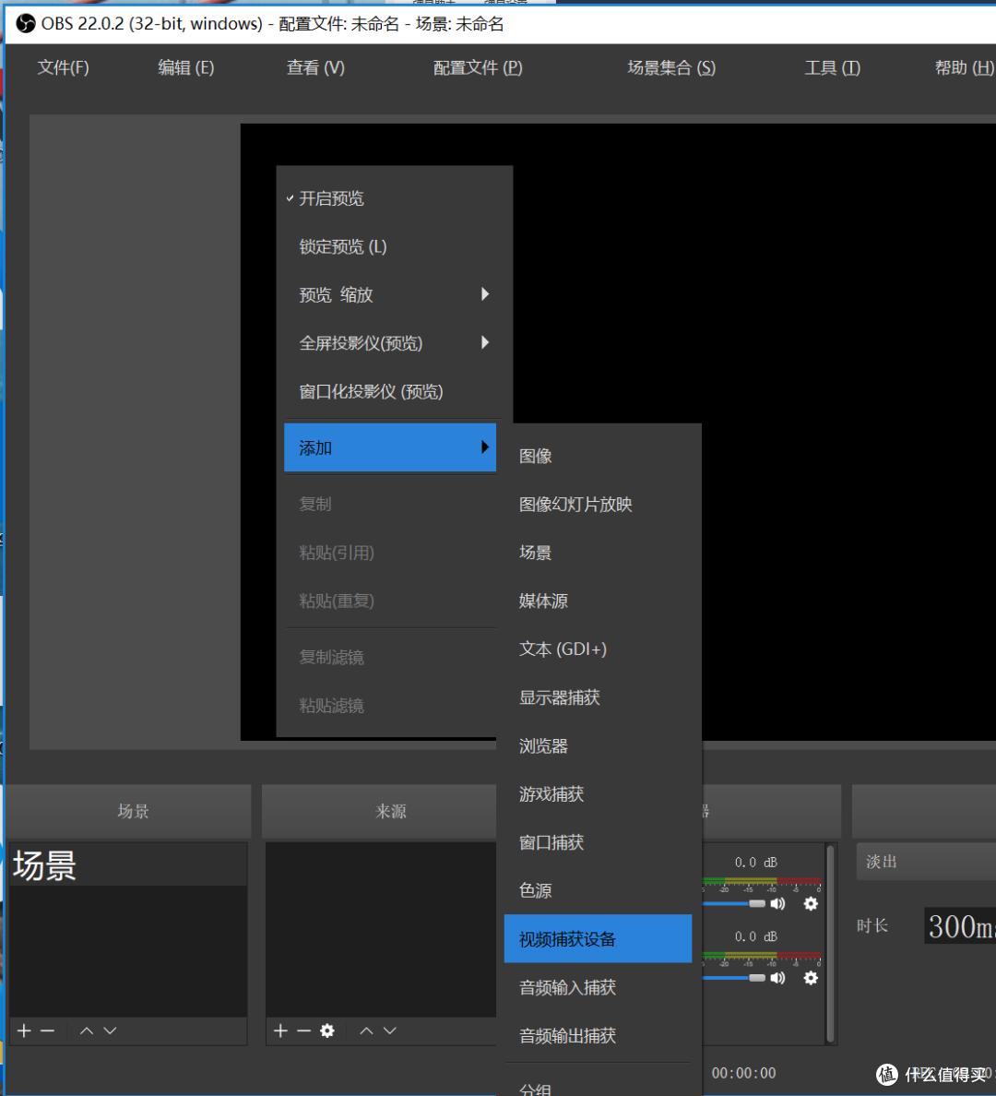Add a new source with plus icon

tap(281, 1030)
